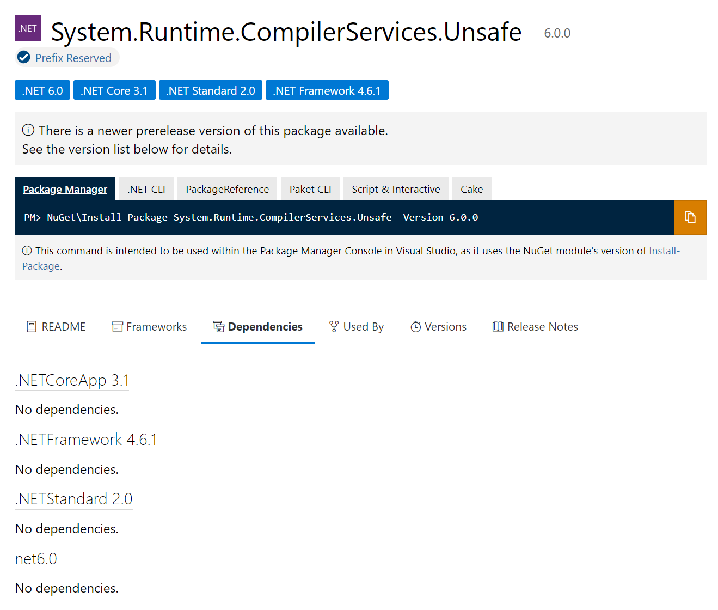Click 'No dependencies.' under net6.0
This screenshot has width=718, height=610.
point(66,588)
